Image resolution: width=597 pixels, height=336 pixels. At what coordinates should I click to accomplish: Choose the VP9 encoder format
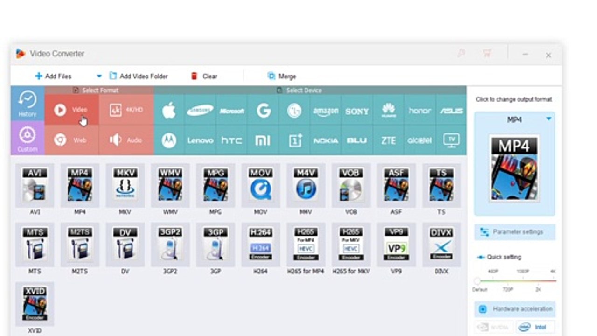396,244
